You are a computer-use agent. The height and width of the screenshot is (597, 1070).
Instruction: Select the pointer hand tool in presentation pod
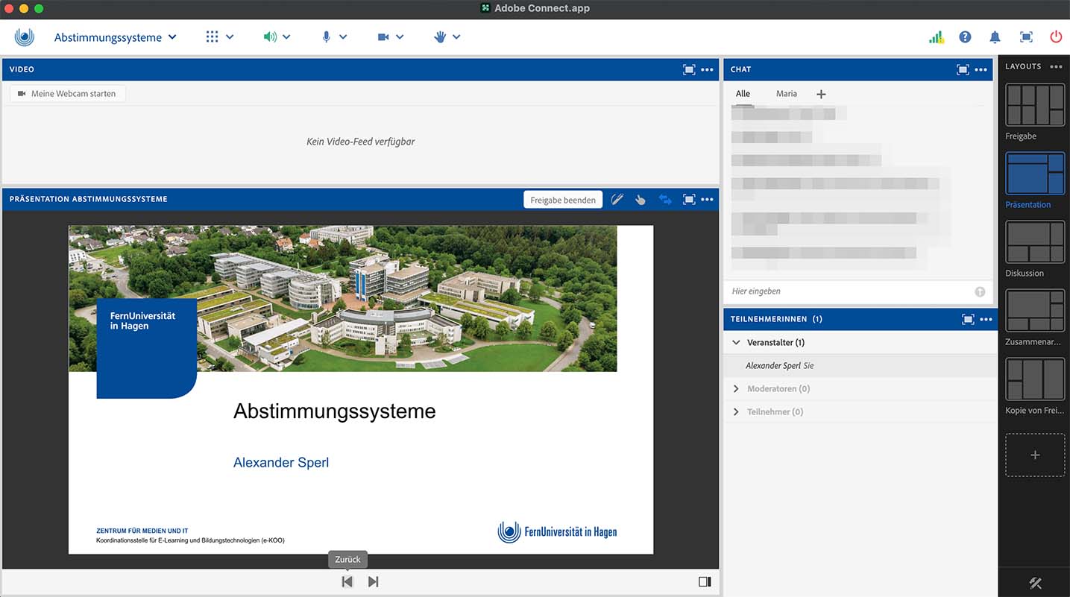coord(641,200)
